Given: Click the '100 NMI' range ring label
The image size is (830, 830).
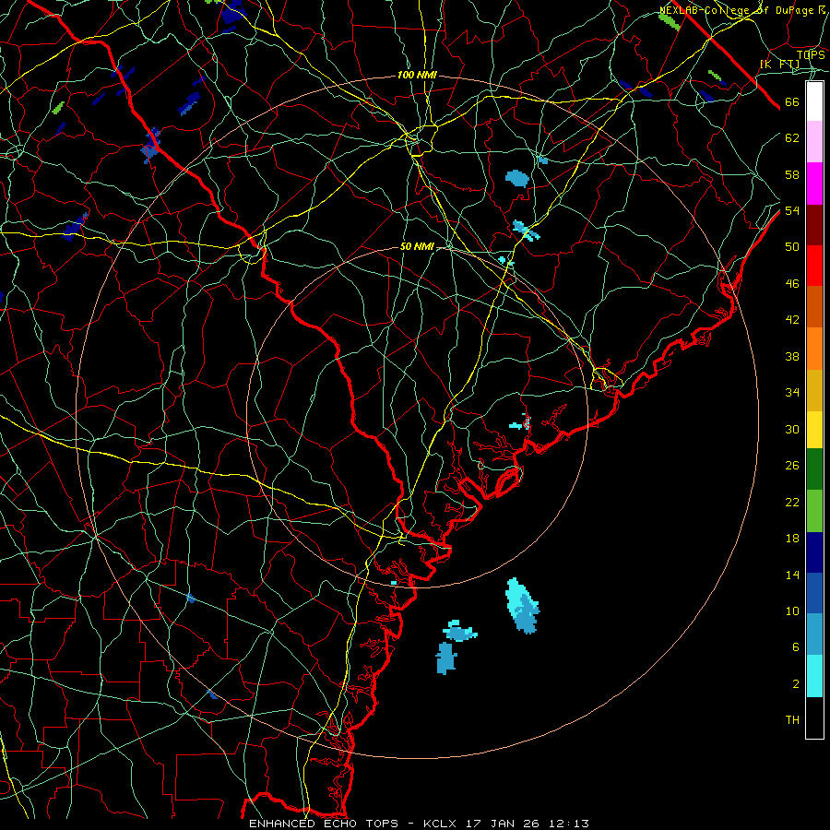Looking at the screenshot, I should [x=417, y=76].
